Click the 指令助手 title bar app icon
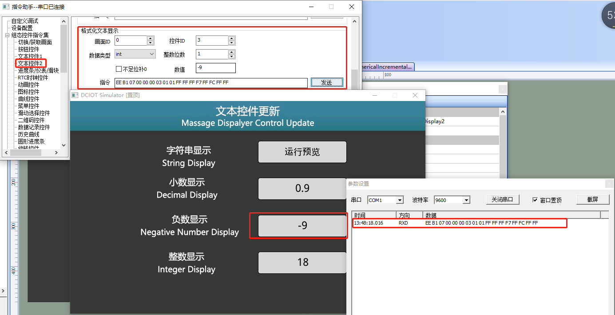The height and width of the screenshot is (315, 615). (x=6, y=7)
